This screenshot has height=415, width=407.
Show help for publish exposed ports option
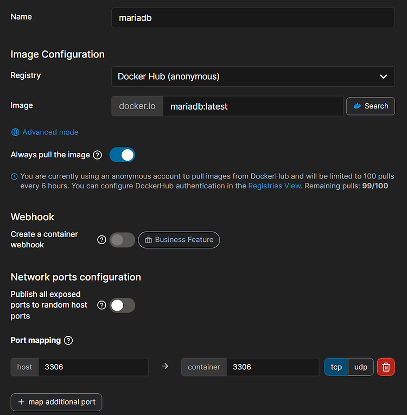101,305
